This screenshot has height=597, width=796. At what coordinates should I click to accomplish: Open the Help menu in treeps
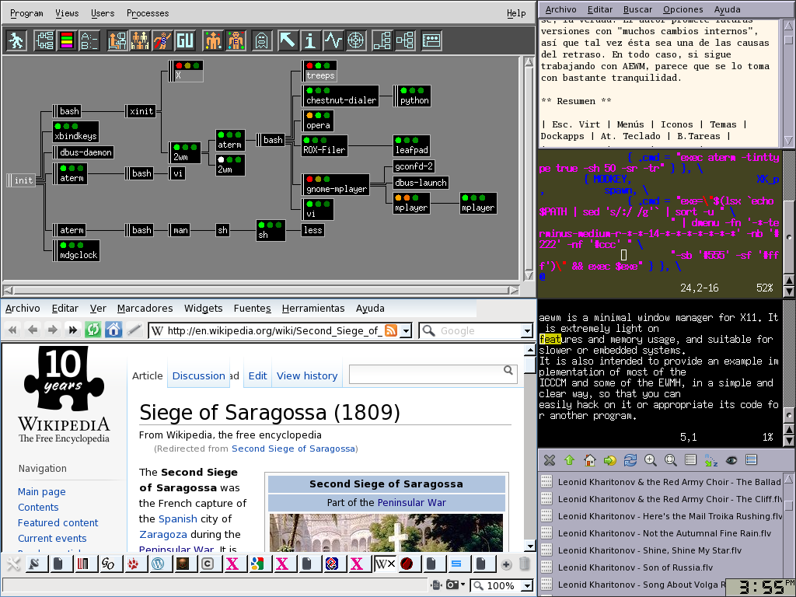pos(516,13)
